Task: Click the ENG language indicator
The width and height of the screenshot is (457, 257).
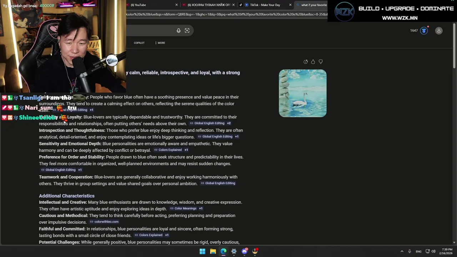Action: pyautogui.click(x=418, y=251)
